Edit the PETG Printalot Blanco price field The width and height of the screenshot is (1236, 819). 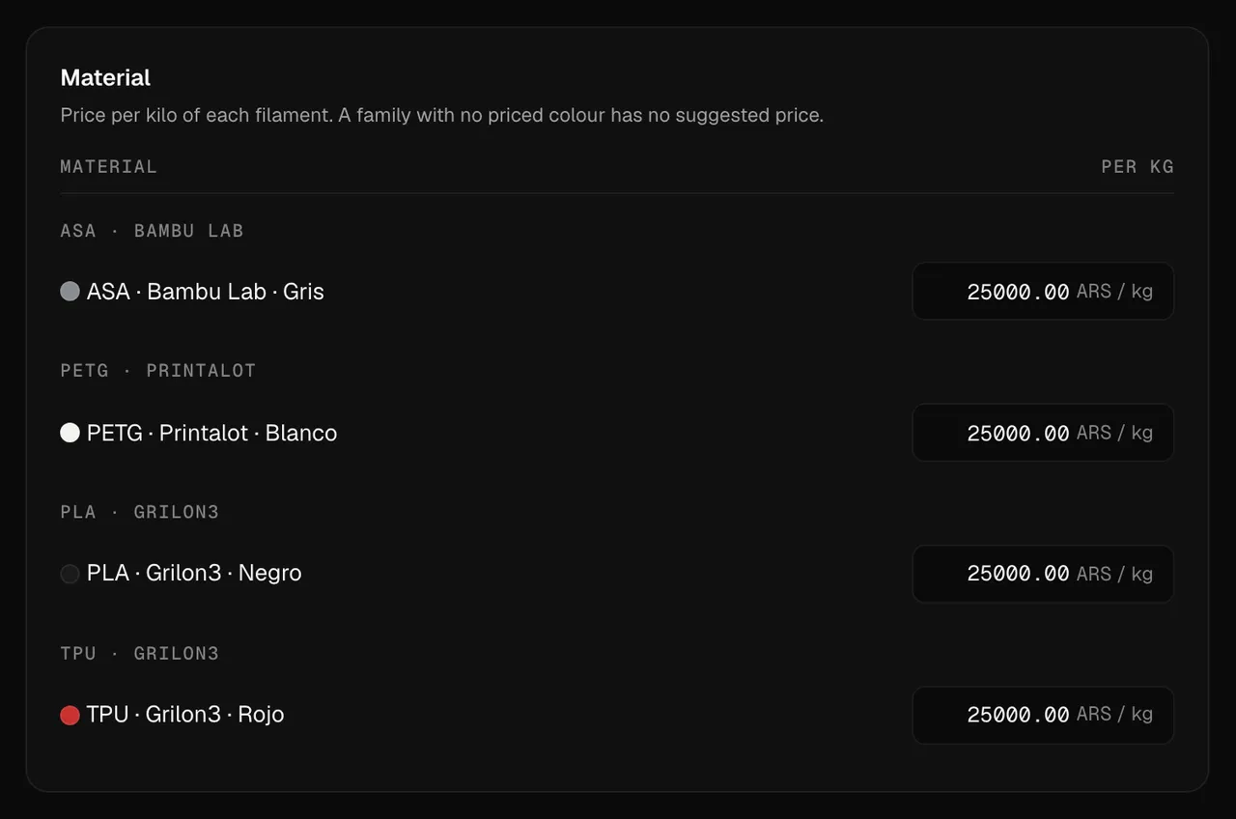point(1043,432)
